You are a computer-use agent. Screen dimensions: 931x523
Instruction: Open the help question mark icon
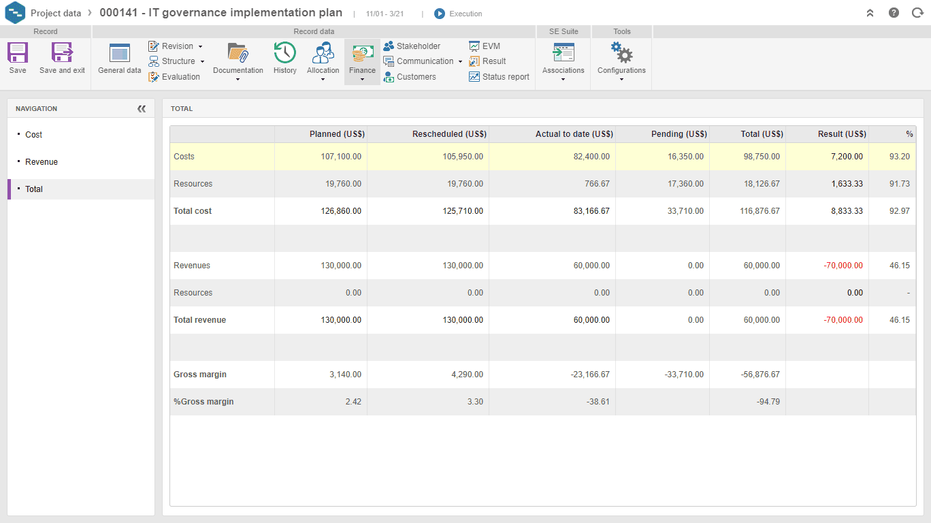tap(894, 13)
